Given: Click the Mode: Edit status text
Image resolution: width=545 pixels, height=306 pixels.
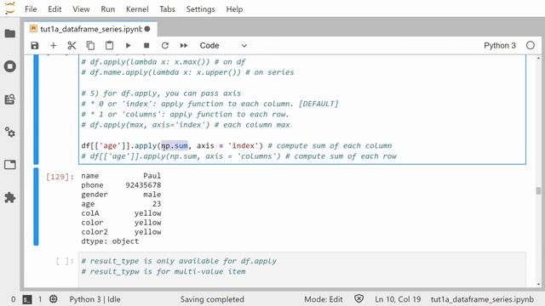Looking at the screenshot, I should tap(324, 299).
